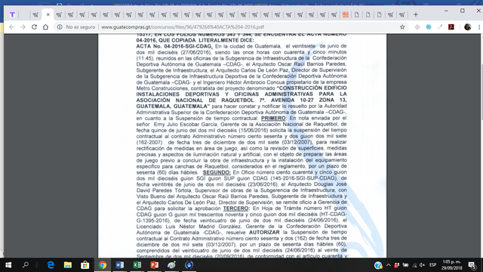Click the underlined word PRIMERO in document
This screenshot has width=483, height=272.
coord(273,118)
